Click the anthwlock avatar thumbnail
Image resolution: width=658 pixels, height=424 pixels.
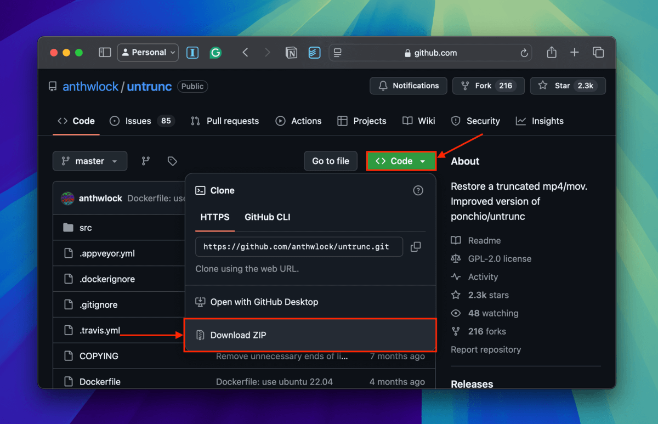67,198
